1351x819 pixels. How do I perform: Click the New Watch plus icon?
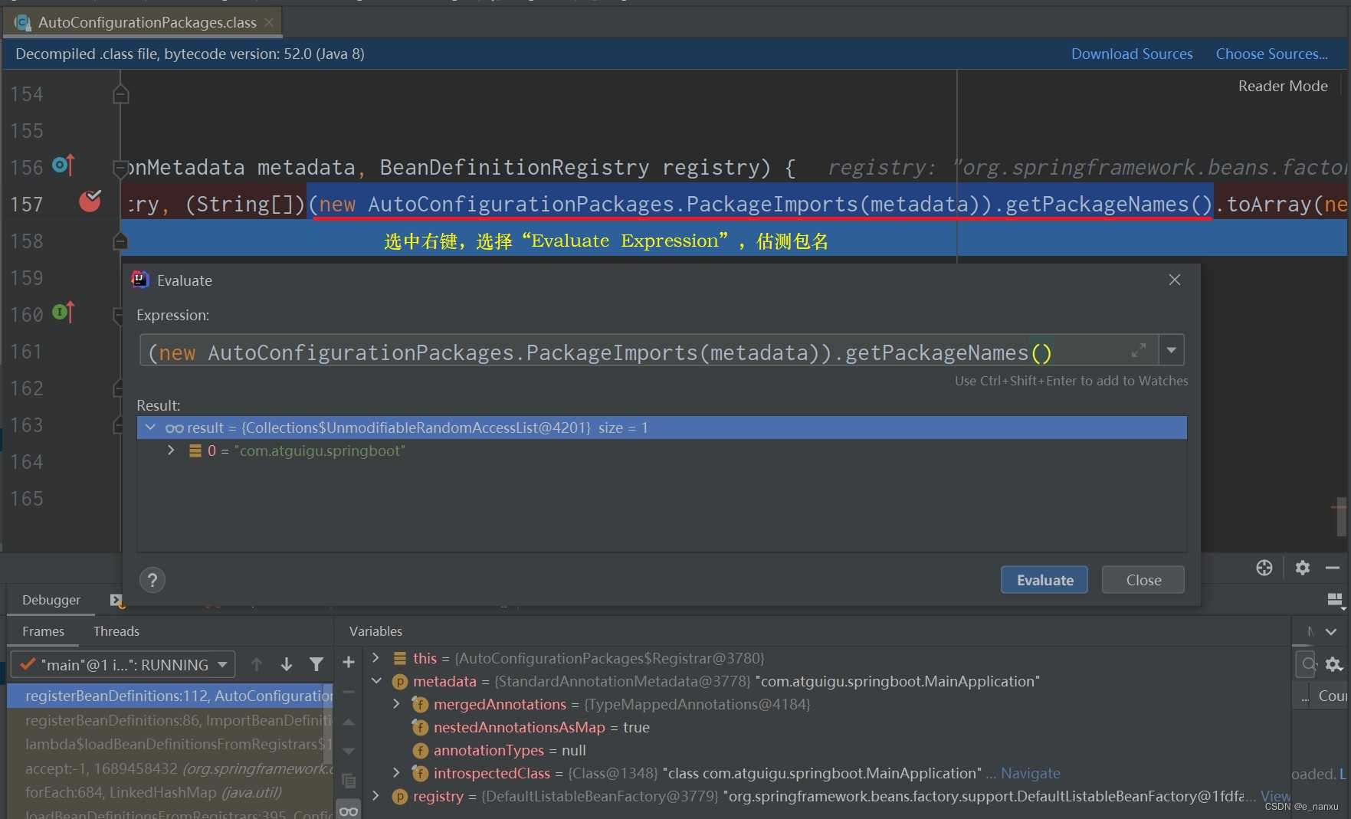pos(349,662)
